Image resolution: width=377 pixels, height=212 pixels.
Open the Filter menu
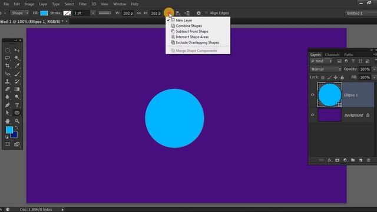click(82, 4)
